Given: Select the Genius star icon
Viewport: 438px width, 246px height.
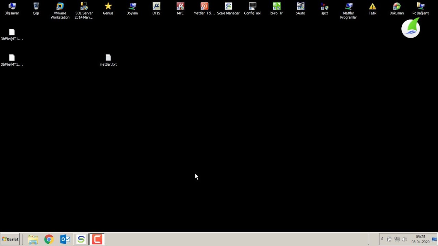Looking at the screenshot, I should [108, 9].
